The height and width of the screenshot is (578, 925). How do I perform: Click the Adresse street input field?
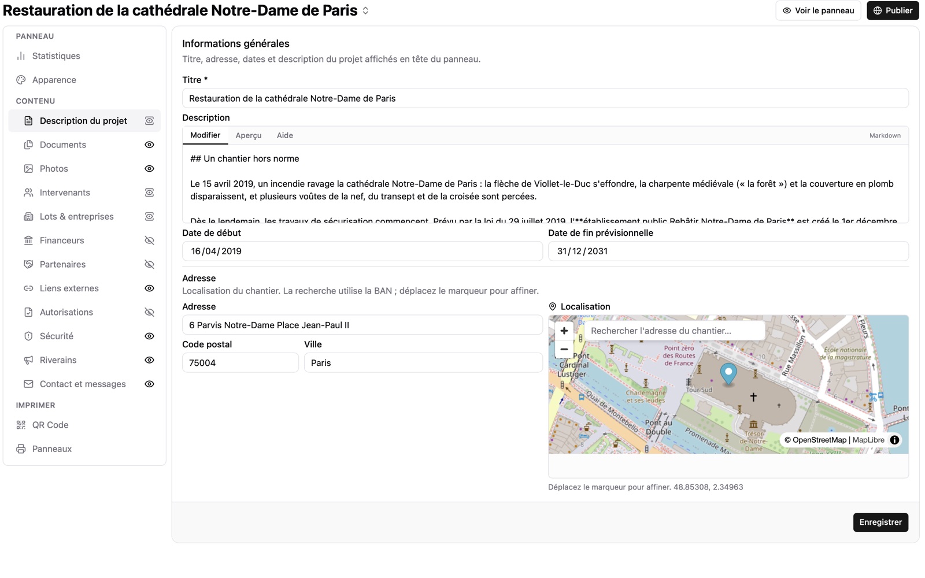(x=362, y=325)
